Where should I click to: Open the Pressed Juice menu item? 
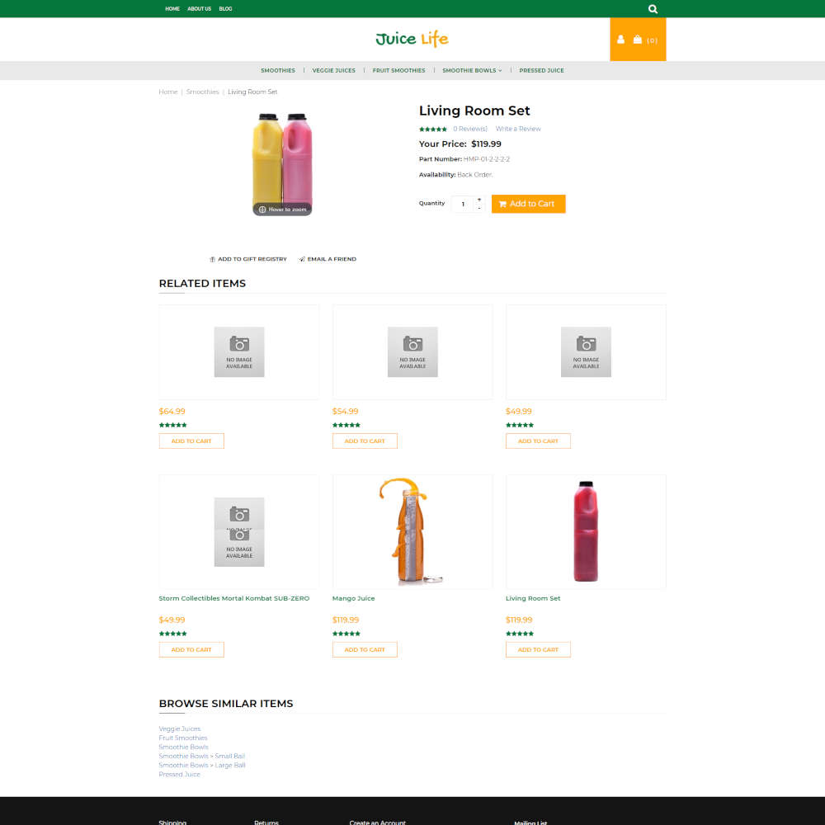point(541,70)
